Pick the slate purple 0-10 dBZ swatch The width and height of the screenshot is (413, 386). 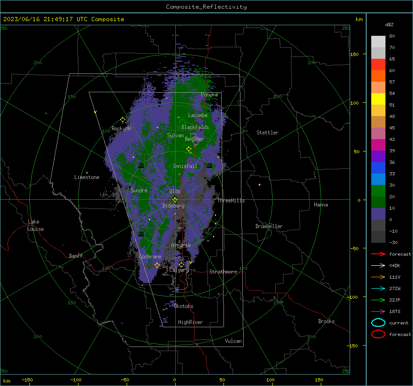click(378, 214)
